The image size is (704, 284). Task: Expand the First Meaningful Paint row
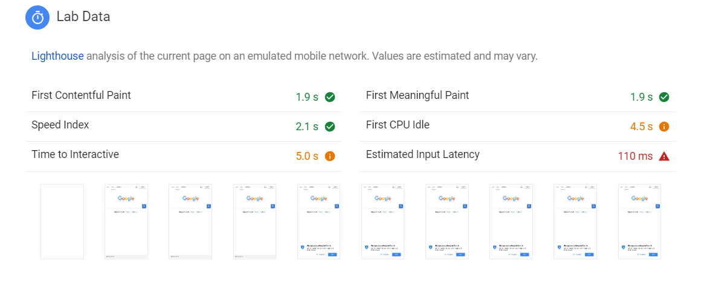tap(418, 95)
